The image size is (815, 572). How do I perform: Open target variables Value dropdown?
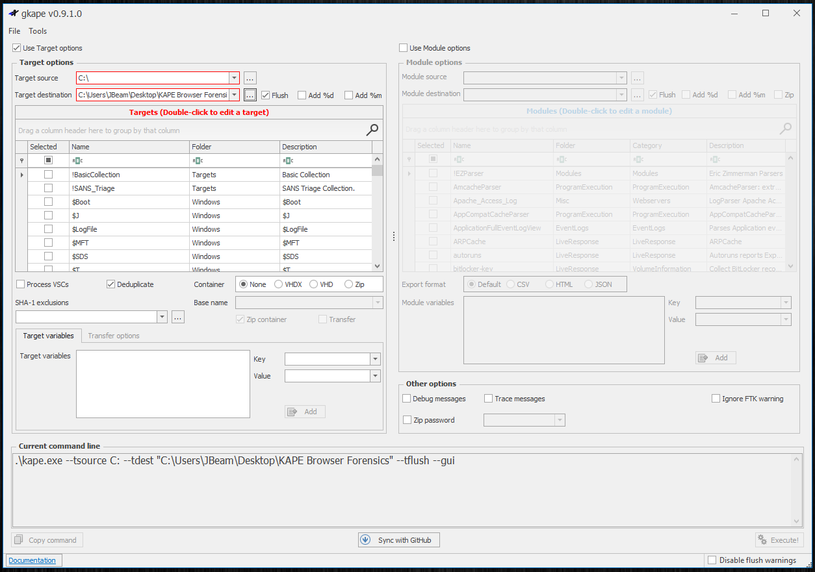tap(375, 376)
